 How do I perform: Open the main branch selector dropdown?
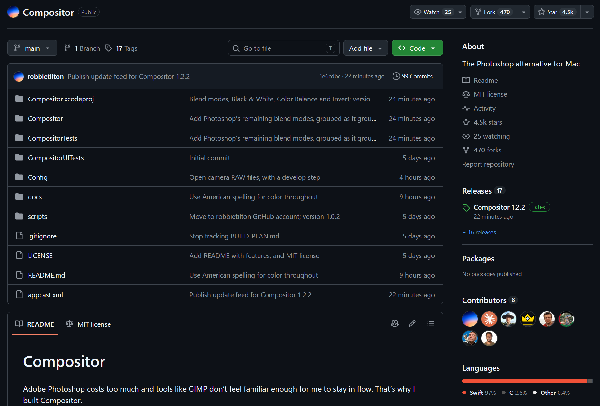[32, 48]
